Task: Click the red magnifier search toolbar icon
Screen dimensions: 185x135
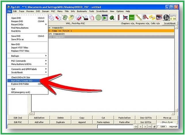Action: pos(145,18)
